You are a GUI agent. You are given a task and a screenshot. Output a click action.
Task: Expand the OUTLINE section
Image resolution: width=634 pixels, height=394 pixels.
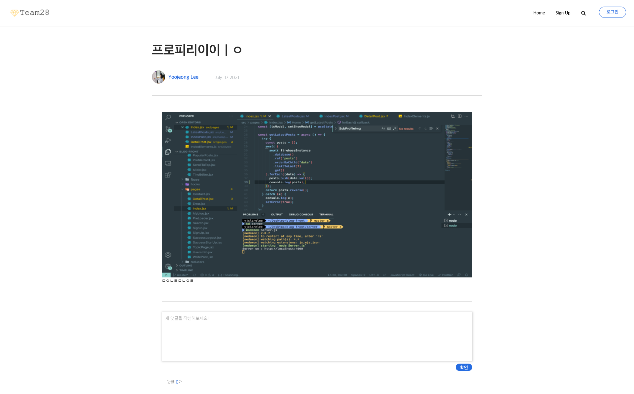(185, 266)
